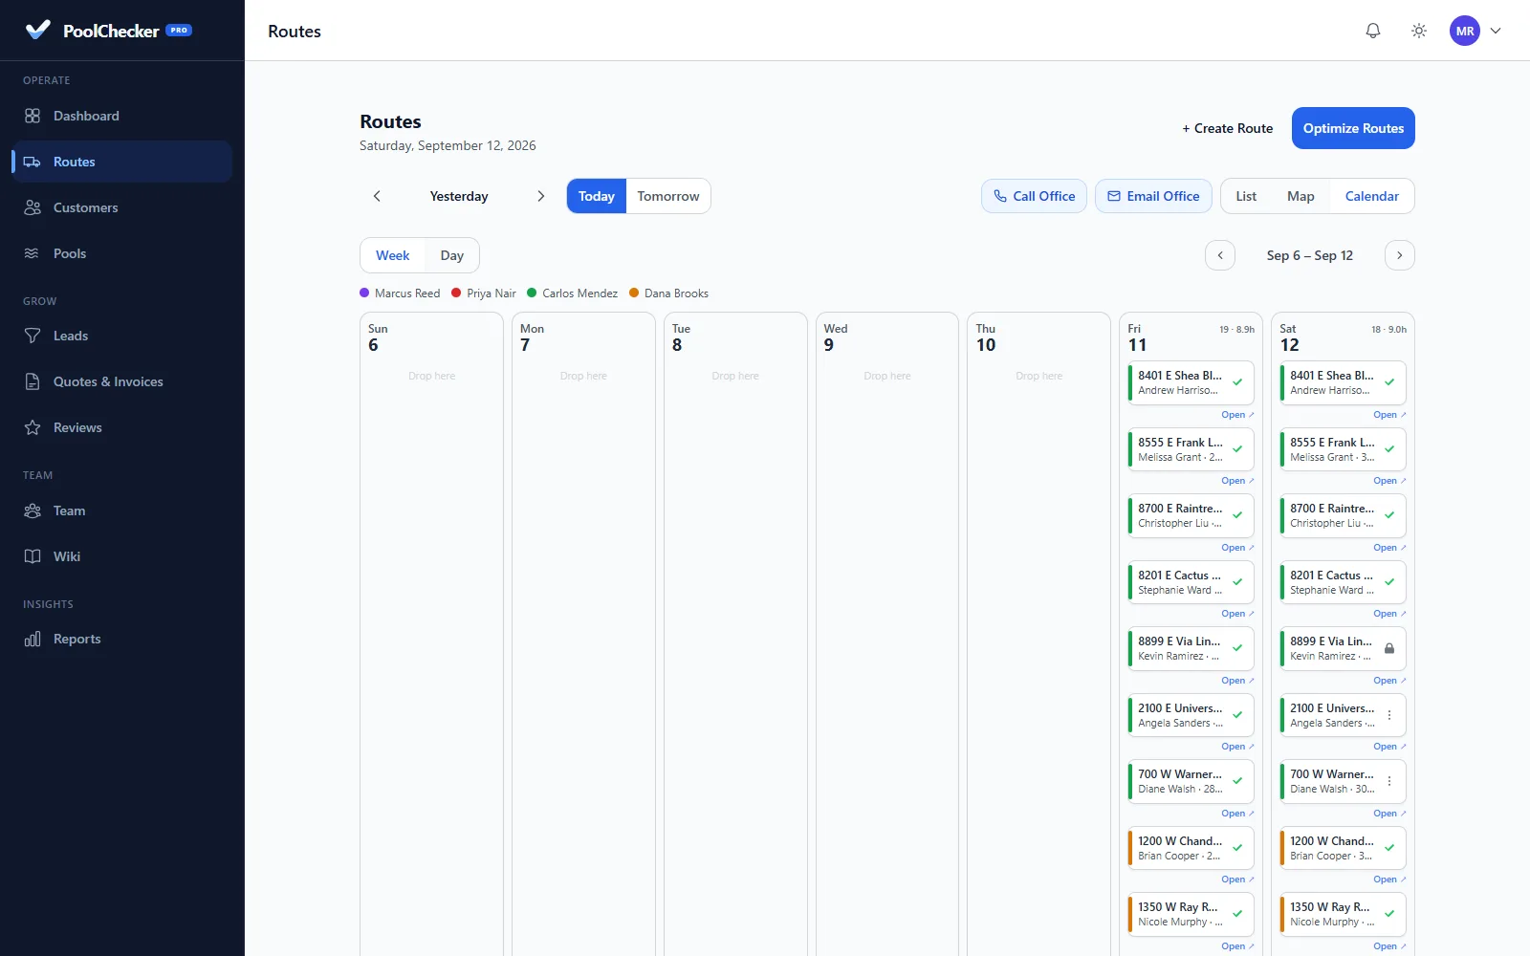Click the PoolChecker logo checkmark
Screen dimensions: 1530x956
pyautogui.click(x=38, y=30)
